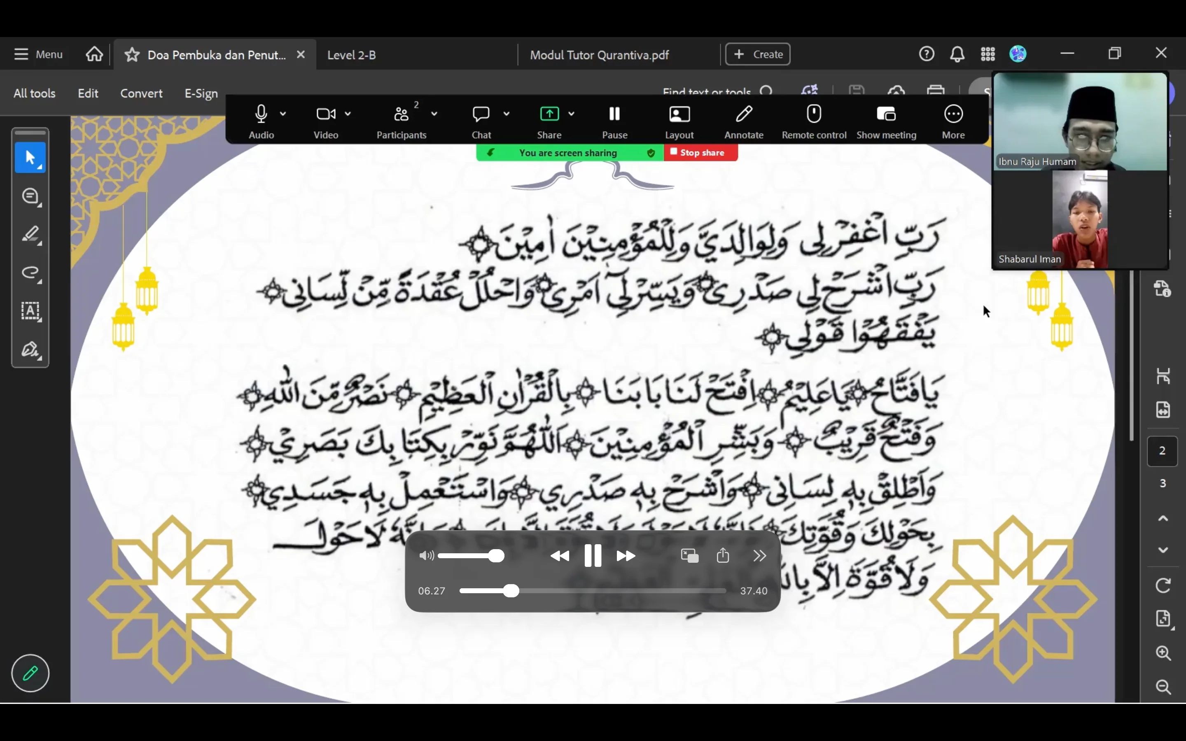Image resolution: width=1186 pixels, height=741 pixels.
Task: Rewind the media player
Action: tap(559, 556)
